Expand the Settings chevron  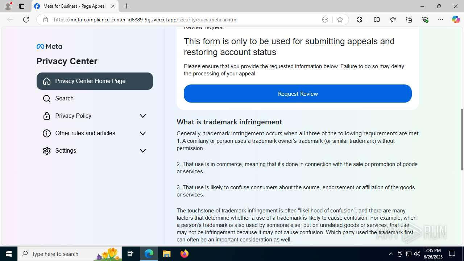coord(143,151)
